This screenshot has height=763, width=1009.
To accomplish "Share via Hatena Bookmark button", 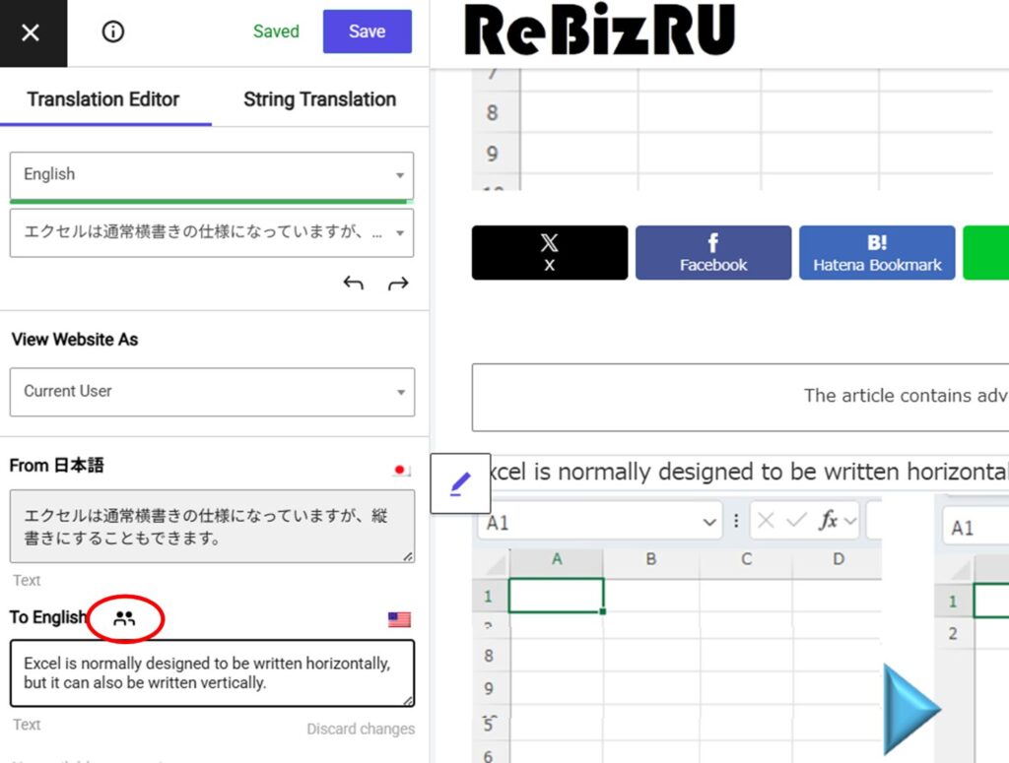I will (877, 253).
